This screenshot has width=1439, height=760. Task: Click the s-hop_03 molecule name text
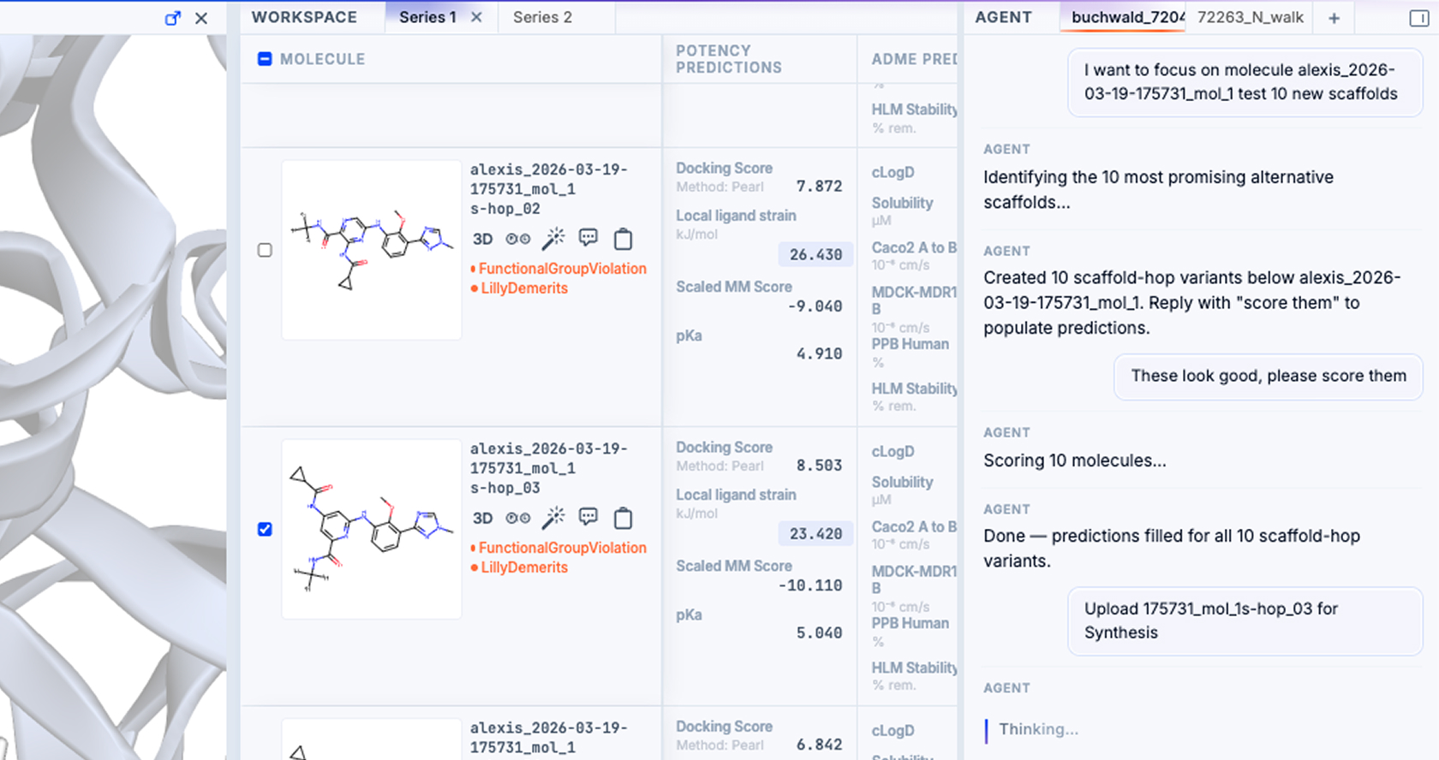coord(548,468)
